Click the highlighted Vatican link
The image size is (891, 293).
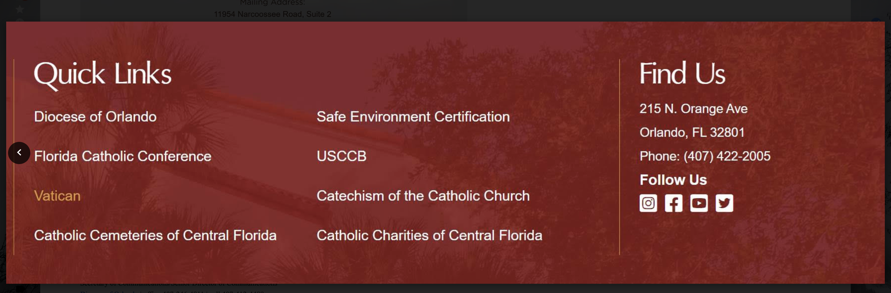tap(57, 196)
